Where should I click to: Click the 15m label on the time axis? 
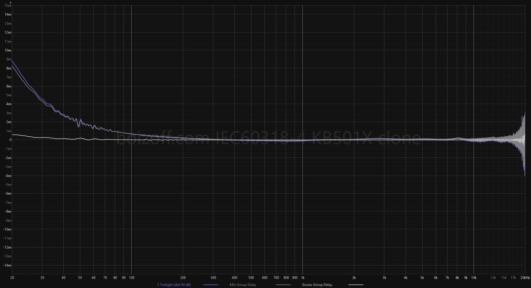point(7,6)
